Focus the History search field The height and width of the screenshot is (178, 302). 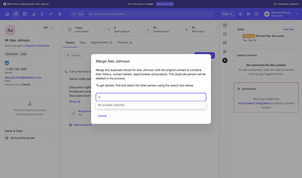pos(92,55)
